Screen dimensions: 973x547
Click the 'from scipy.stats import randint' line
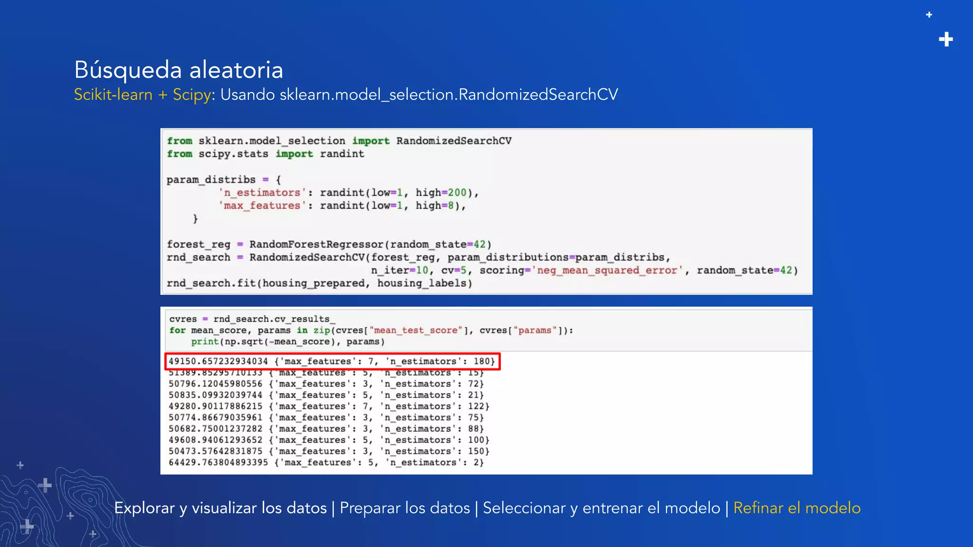265,154
